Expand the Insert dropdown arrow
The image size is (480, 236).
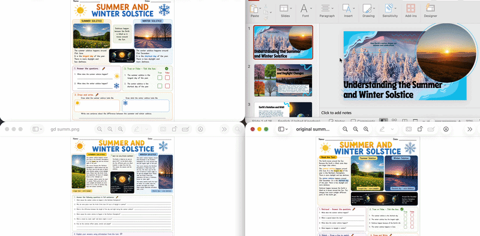click(x=353, y=8)
